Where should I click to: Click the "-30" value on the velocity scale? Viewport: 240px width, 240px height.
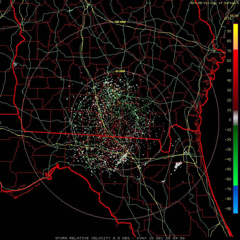(228, 150)
